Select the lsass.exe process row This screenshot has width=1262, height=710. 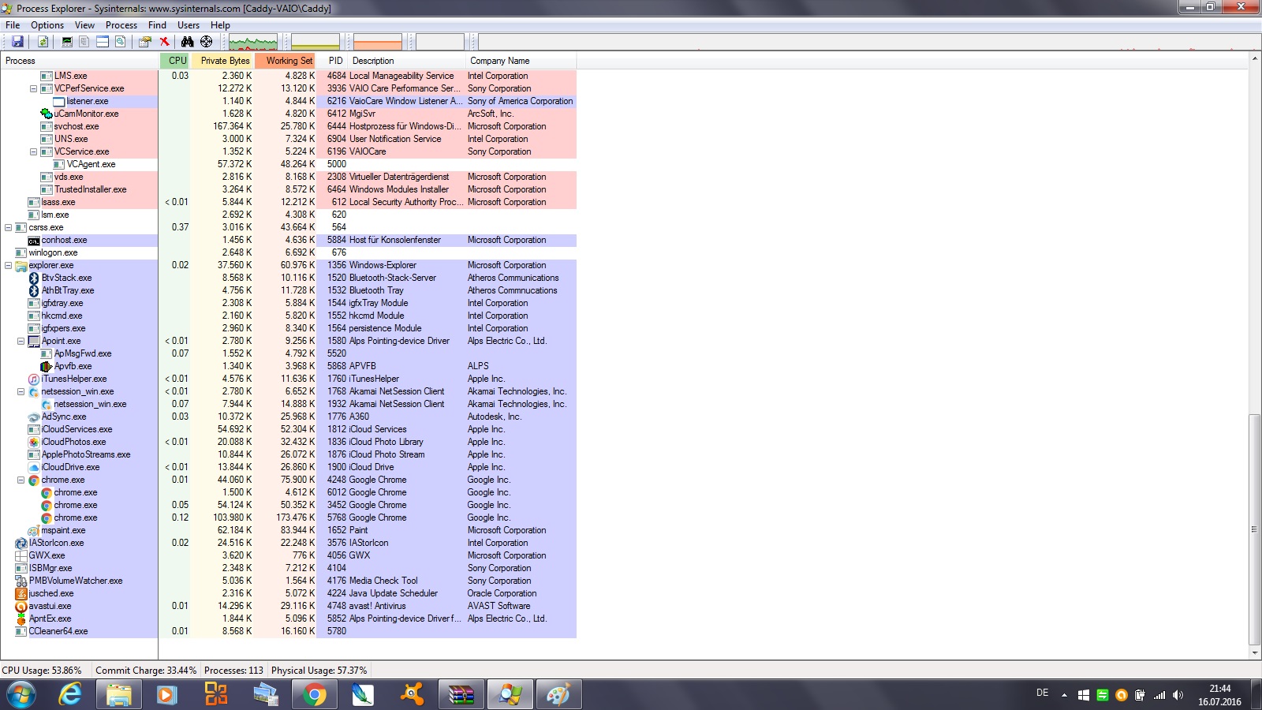(288, 202)
